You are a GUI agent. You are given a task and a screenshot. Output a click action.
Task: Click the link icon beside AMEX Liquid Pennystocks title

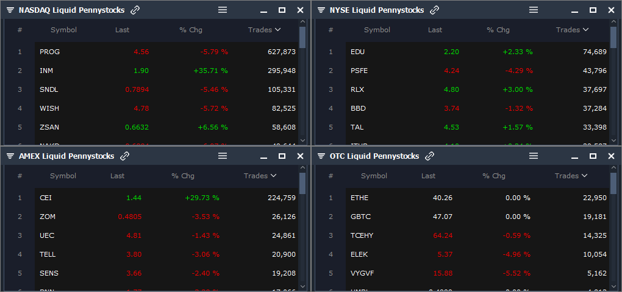[125, 156]
